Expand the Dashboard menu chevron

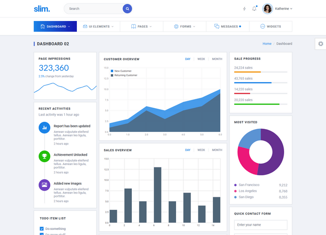click(69, 27)
